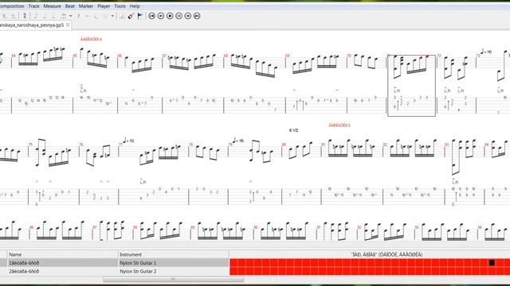
Task: Click the Instrument column header
Action: 173,254
